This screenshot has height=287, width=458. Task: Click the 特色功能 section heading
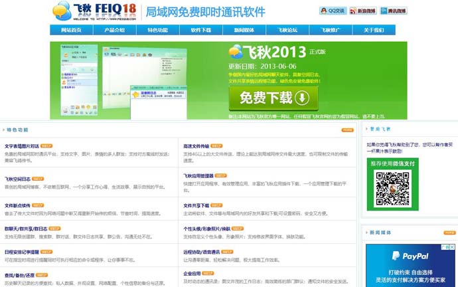(17, 130)
